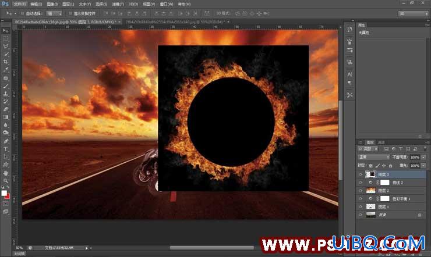Hide the 图层 2 layer
The height and width of the screenshot is (257, 431).
pyautogui.click(x=361, y=190)
